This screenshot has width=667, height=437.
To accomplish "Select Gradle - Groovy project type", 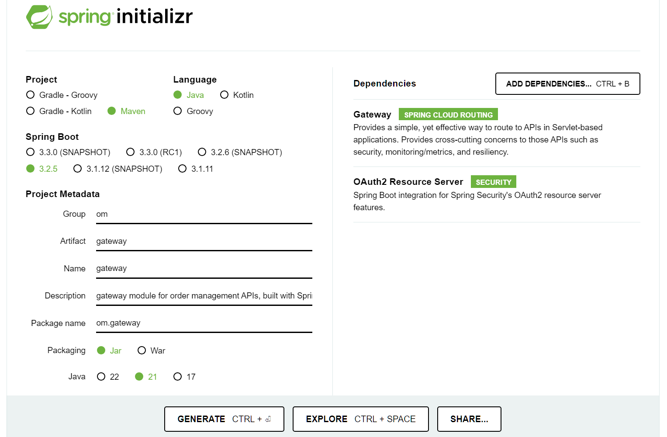I will tap(62, 95).
